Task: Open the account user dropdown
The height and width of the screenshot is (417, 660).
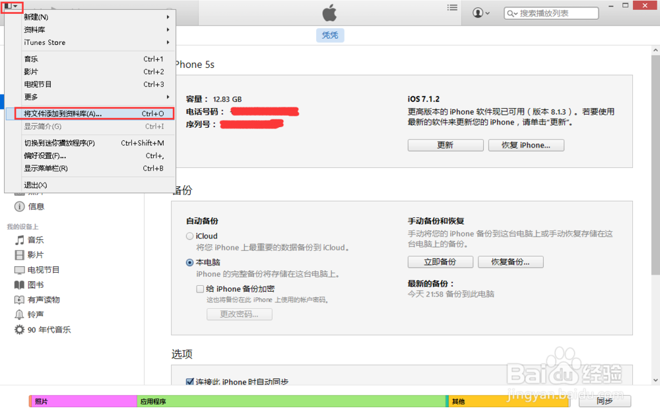Action: click(x=480, y=13)
